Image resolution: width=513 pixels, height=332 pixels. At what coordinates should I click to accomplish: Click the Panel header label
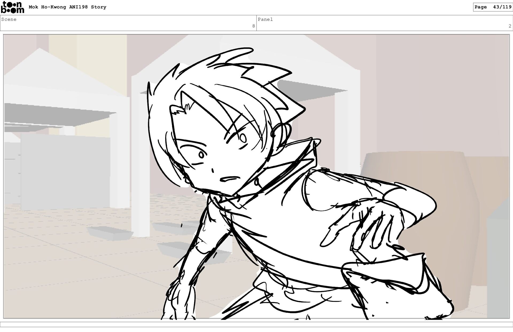265,20
